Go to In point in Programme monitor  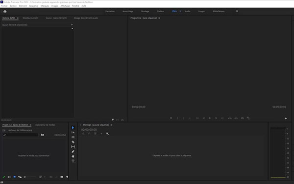(197, 118)
